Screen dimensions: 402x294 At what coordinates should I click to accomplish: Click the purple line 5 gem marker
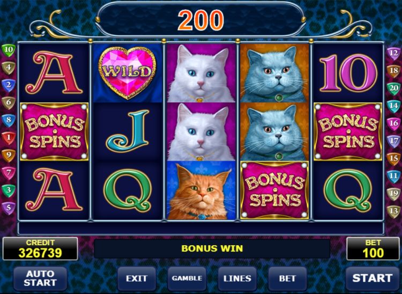tap(9, 208)
